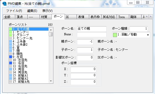Switch to the 表情 tab
Screen dimensions: 155x94
pos(83,17)
